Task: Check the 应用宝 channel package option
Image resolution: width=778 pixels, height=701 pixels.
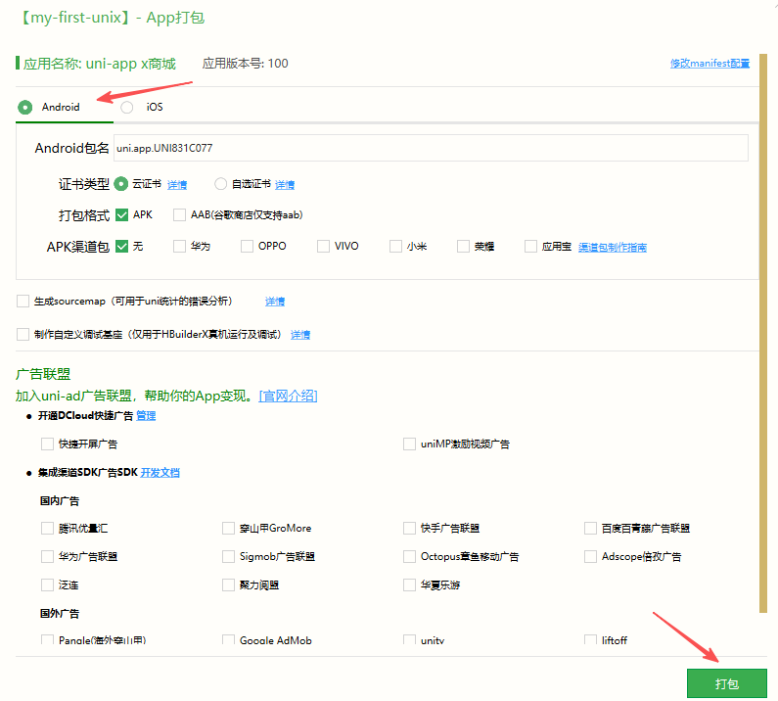Action: click(x=530, y=247)
